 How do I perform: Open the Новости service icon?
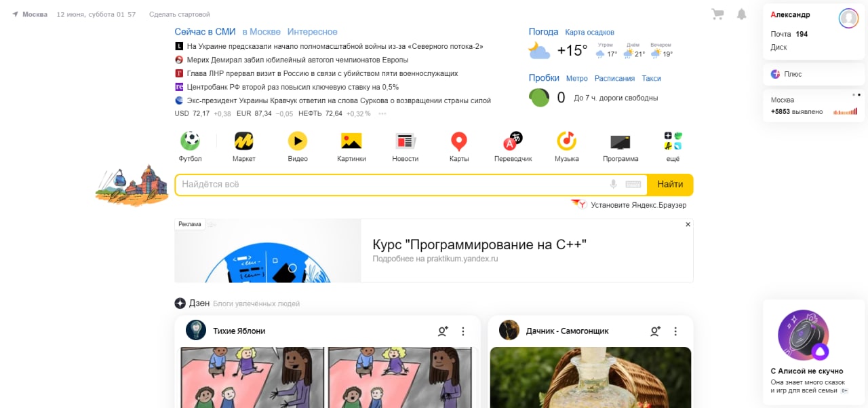click(406, 141)
